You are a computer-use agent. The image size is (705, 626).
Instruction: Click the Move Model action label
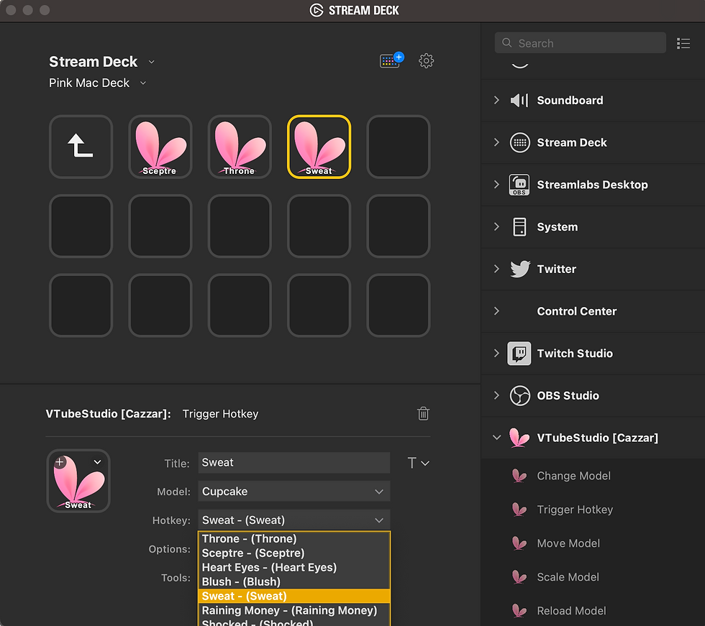point(568,543)
